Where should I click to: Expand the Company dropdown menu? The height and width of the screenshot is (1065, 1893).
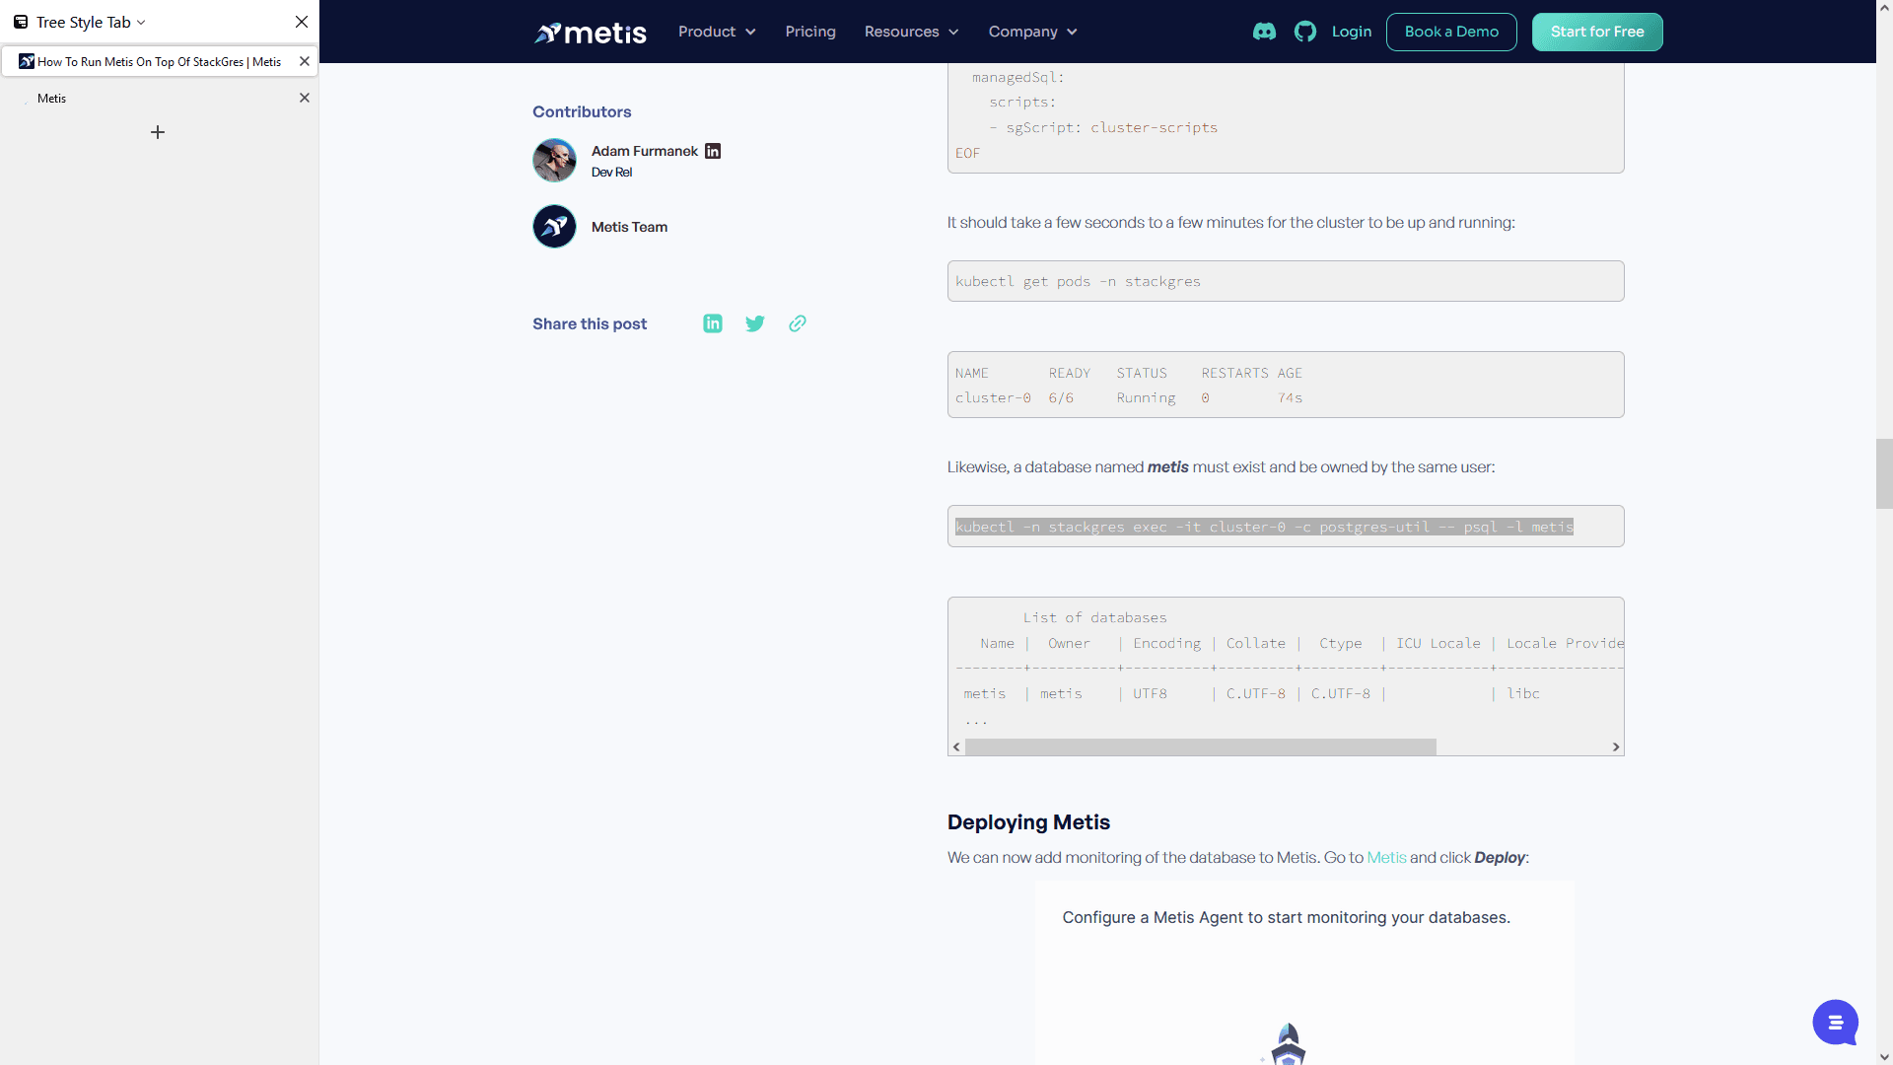point(1032,32)
